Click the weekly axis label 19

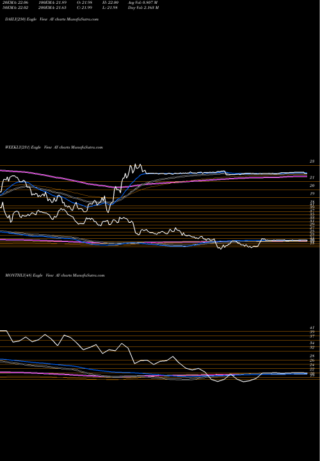[x=312, y=194]
